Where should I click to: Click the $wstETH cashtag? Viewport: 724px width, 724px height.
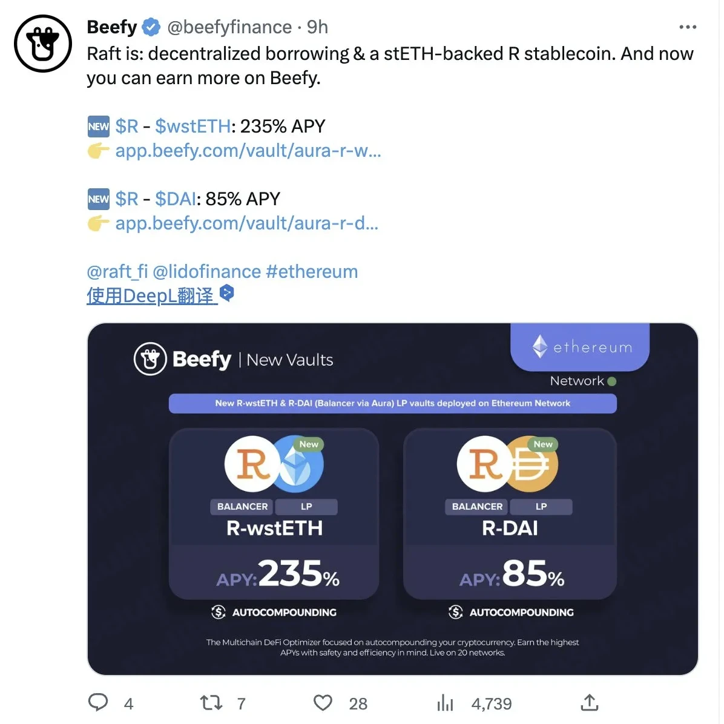point(193,126)
